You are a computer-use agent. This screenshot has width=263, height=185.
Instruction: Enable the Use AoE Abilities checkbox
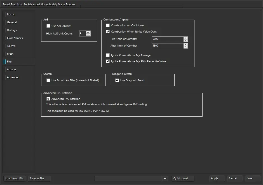48,26
